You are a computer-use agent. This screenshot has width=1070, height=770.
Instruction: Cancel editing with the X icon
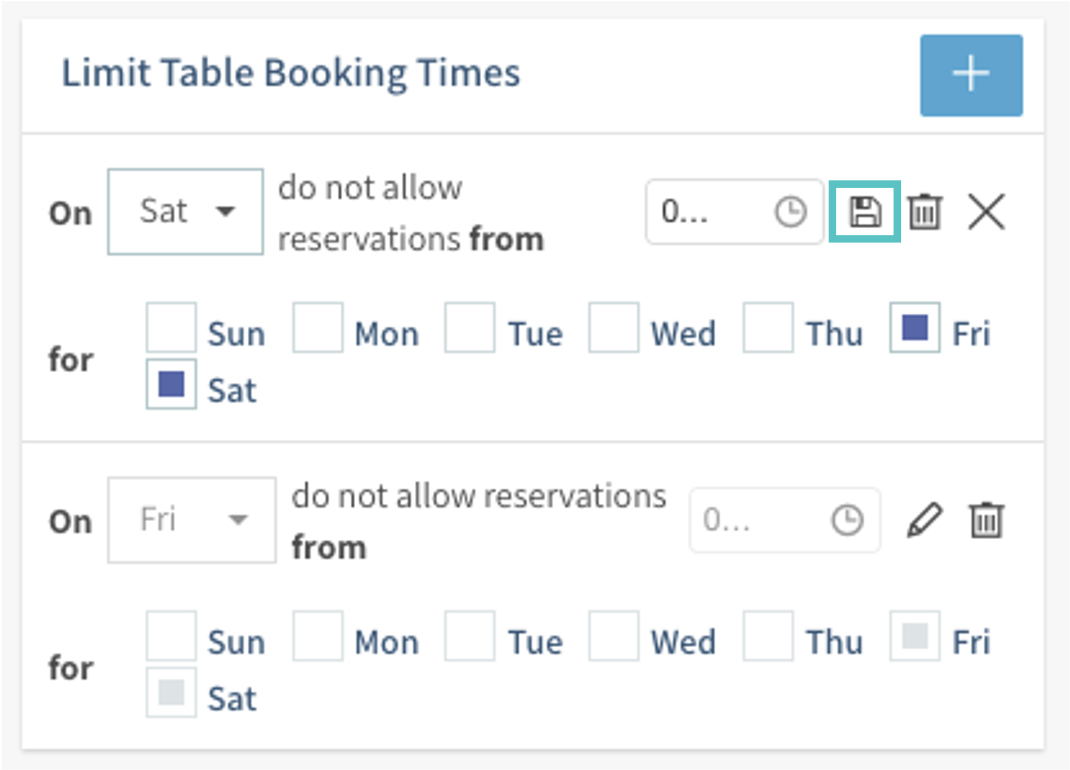987,212
